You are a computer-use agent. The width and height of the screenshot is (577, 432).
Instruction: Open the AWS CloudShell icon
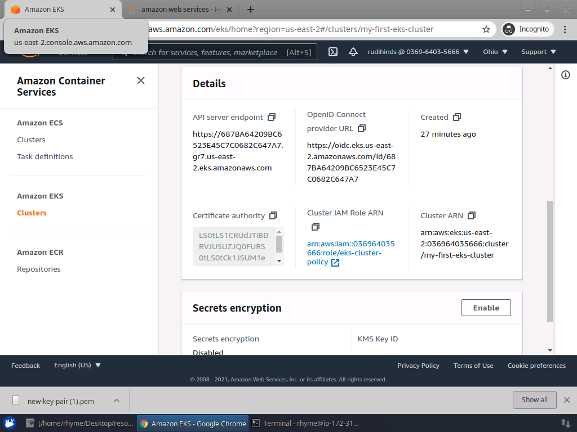pyautogui.click(x=333, y=52)
